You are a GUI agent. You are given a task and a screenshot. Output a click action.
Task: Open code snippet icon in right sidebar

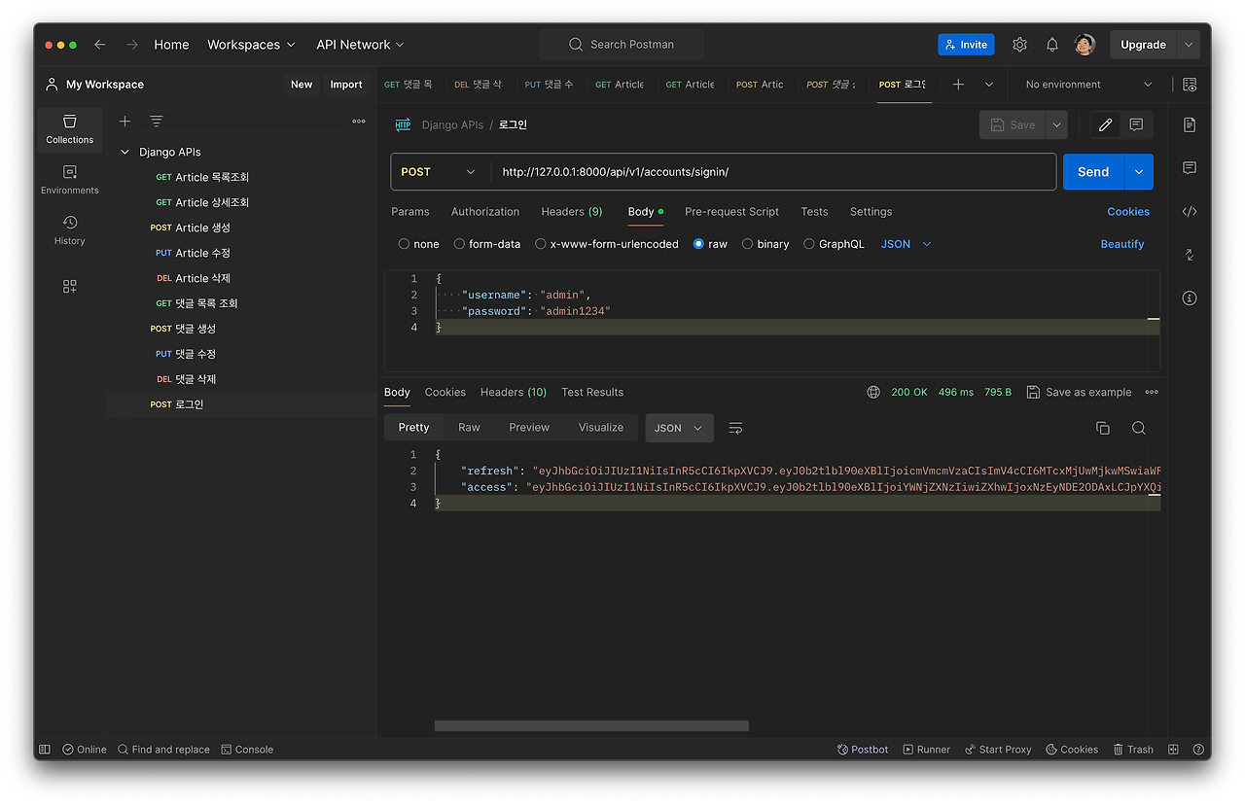1190,211
